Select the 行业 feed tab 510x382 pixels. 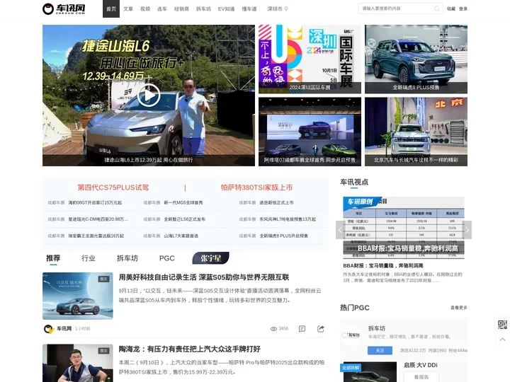(x=88, y=258)
